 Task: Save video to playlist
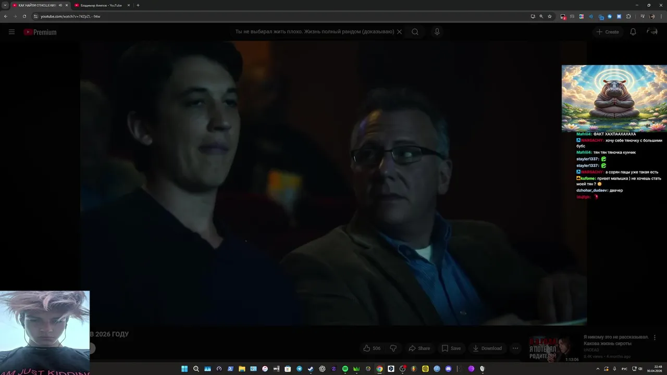tap(451, 348)
